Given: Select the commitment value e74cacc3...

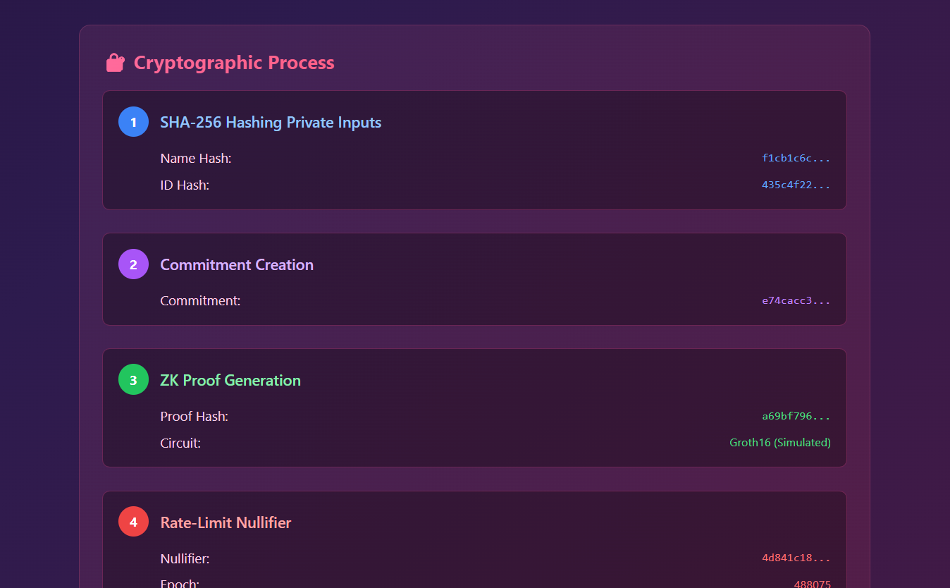Looking at the screenshot, I should point(796,301).
